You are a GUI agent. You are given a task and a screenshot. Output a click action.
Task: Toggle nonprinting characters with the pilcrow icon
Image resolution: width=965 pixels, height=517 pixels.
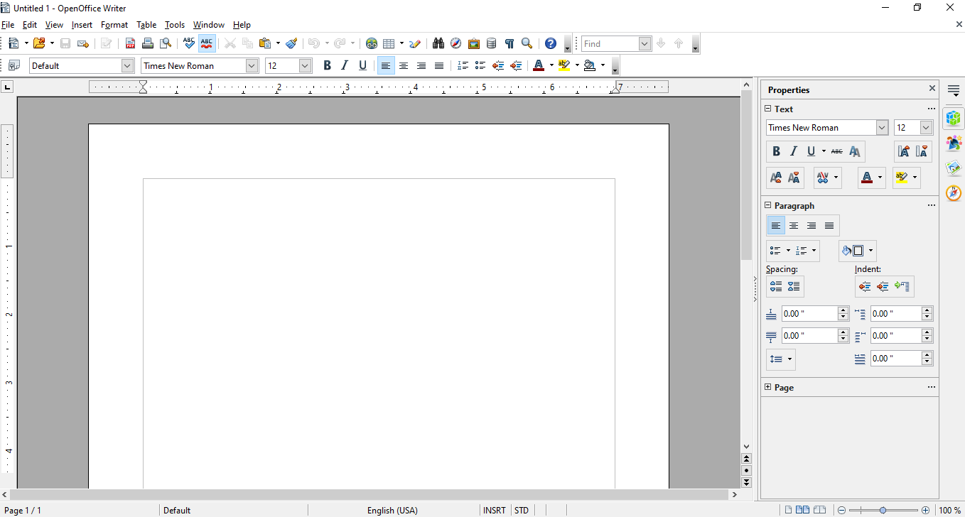509,43
